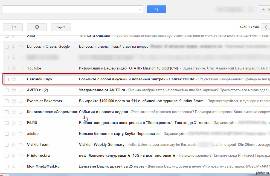Open search options dropdown arrow
The image size is (270, 176).
141,10
